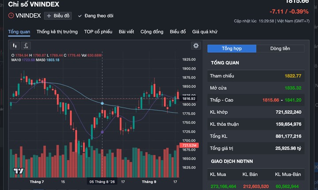The width and height of the screenshot is (318, 190).
Task: Click the change value -7.11 / -0.39%
Action: click(289, 11)
